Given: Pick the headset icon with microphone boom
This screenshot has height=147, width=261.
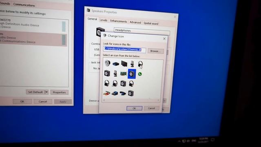Looking at the screenshot, I should pos(115,83).
